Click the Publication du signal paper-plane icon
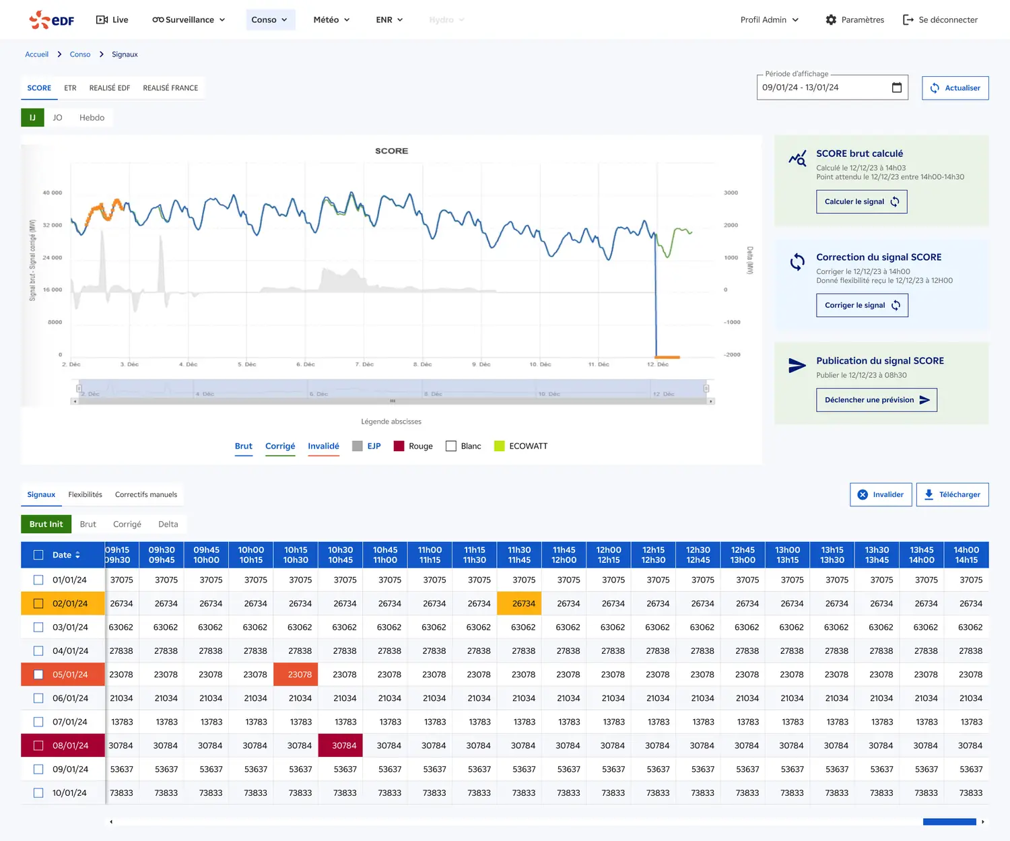The width and height of the screenshot is (1010, 841). point(797,366)
